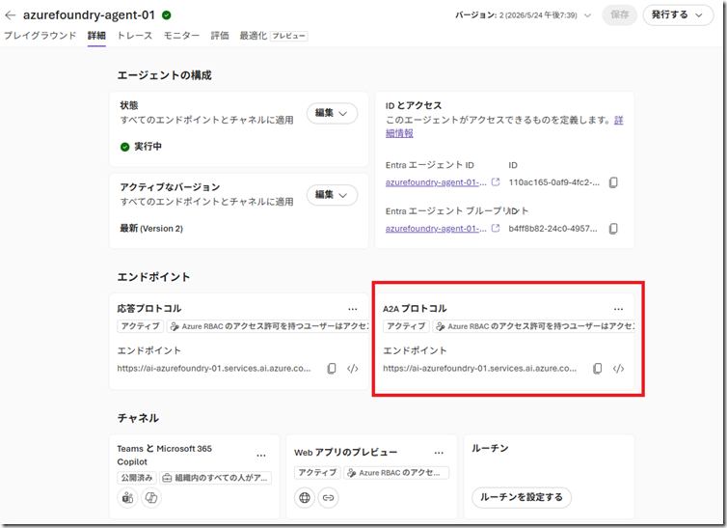Click the アクティブ badge on 応答プロトコル
Image resolution: width=727 pixels, height=528 pixels.
(x=141, y=326)
